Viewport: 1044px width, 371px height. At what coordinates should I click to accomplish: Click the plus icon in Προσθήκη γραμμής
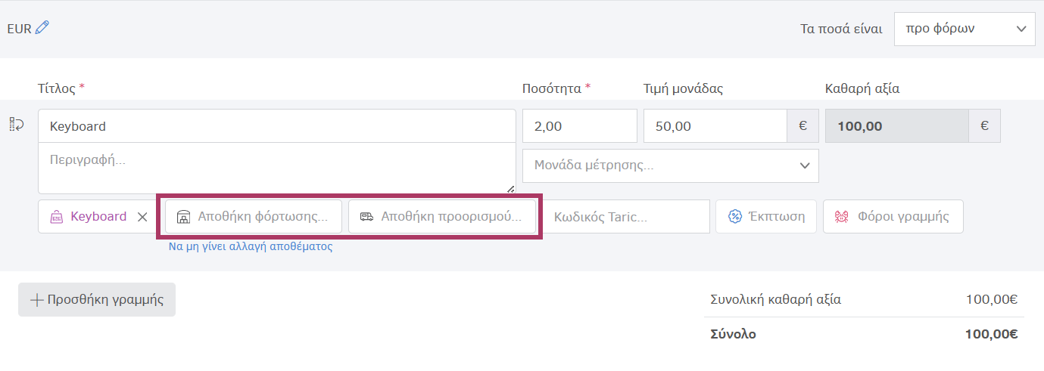36,299
